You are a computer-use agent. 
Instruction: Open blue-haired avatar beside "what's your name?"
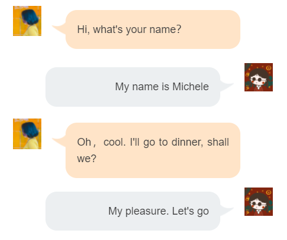click(x=27, y=21)
